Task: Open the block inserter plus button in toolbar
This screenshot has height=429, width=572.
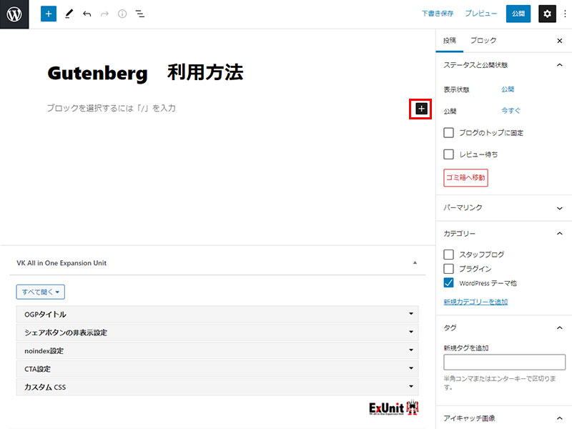Action: pos(49,14)
